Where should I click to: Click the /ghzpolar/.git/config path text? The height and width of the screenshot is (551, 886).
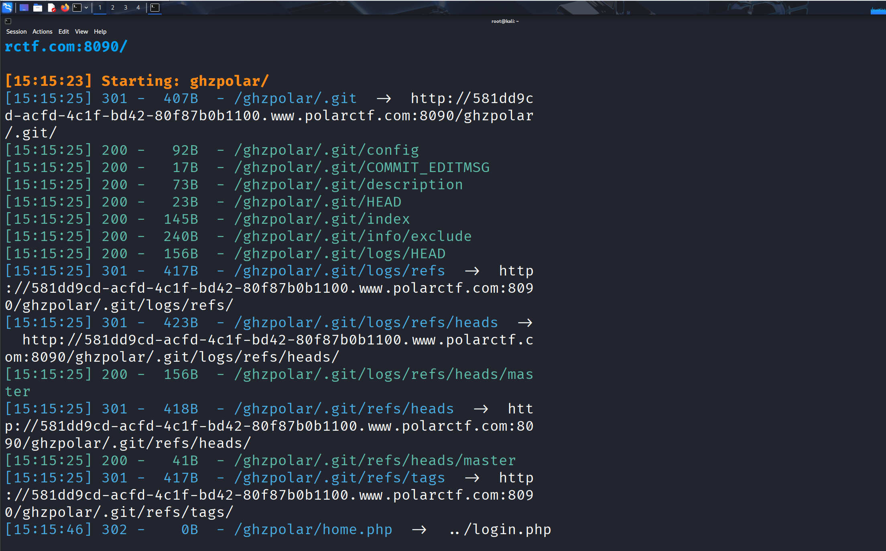point(327,150)
